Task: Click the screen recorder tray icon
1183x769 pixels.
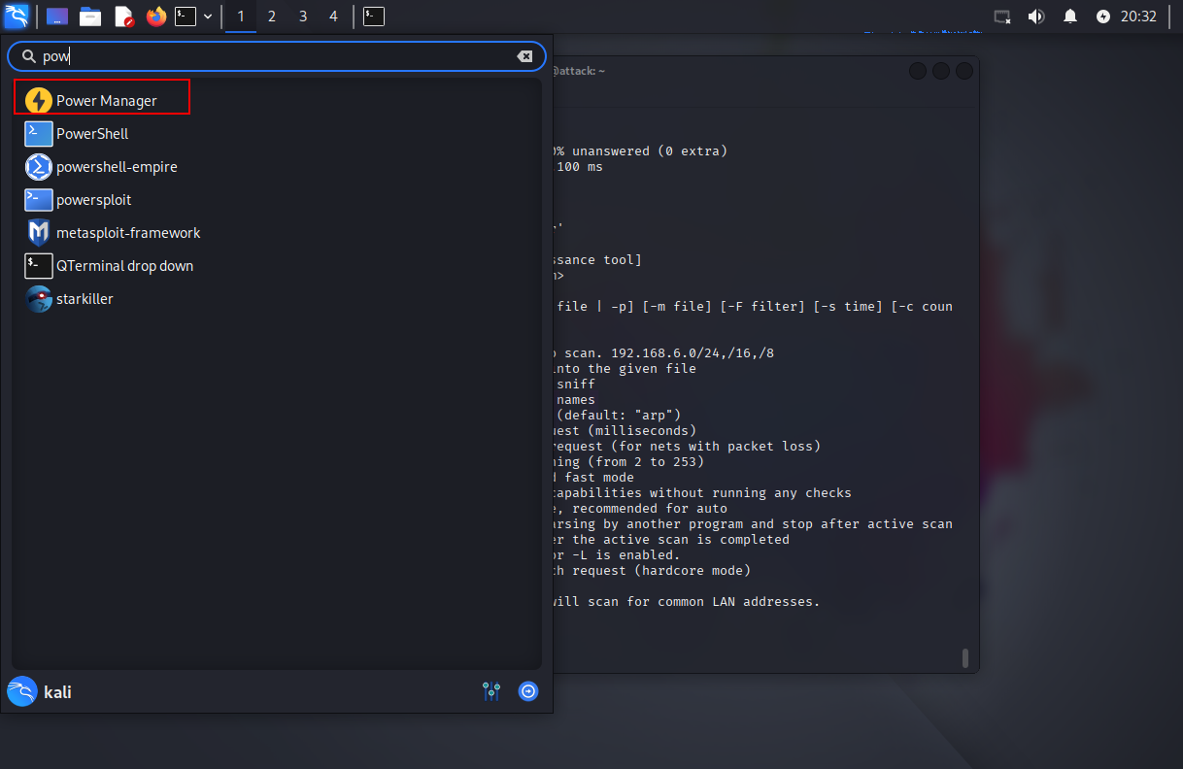Action: 1003,17
